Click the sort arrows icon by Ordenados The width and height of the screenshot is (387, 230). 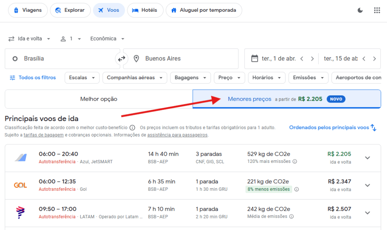pos(373,127)
